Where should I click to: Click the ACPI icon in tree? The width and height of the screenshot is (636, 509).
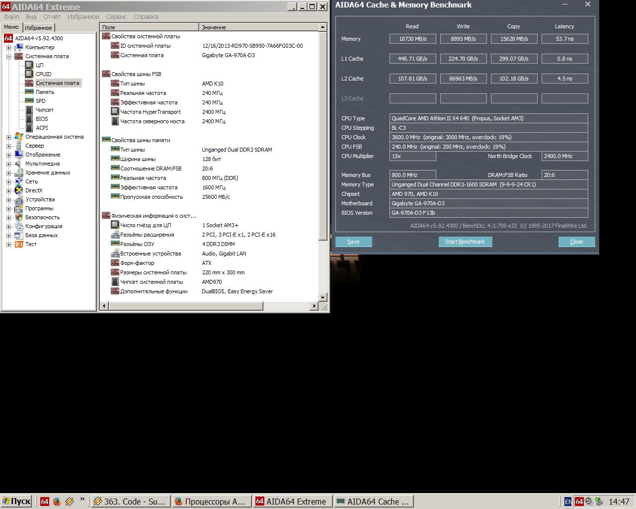coord(29,128)
